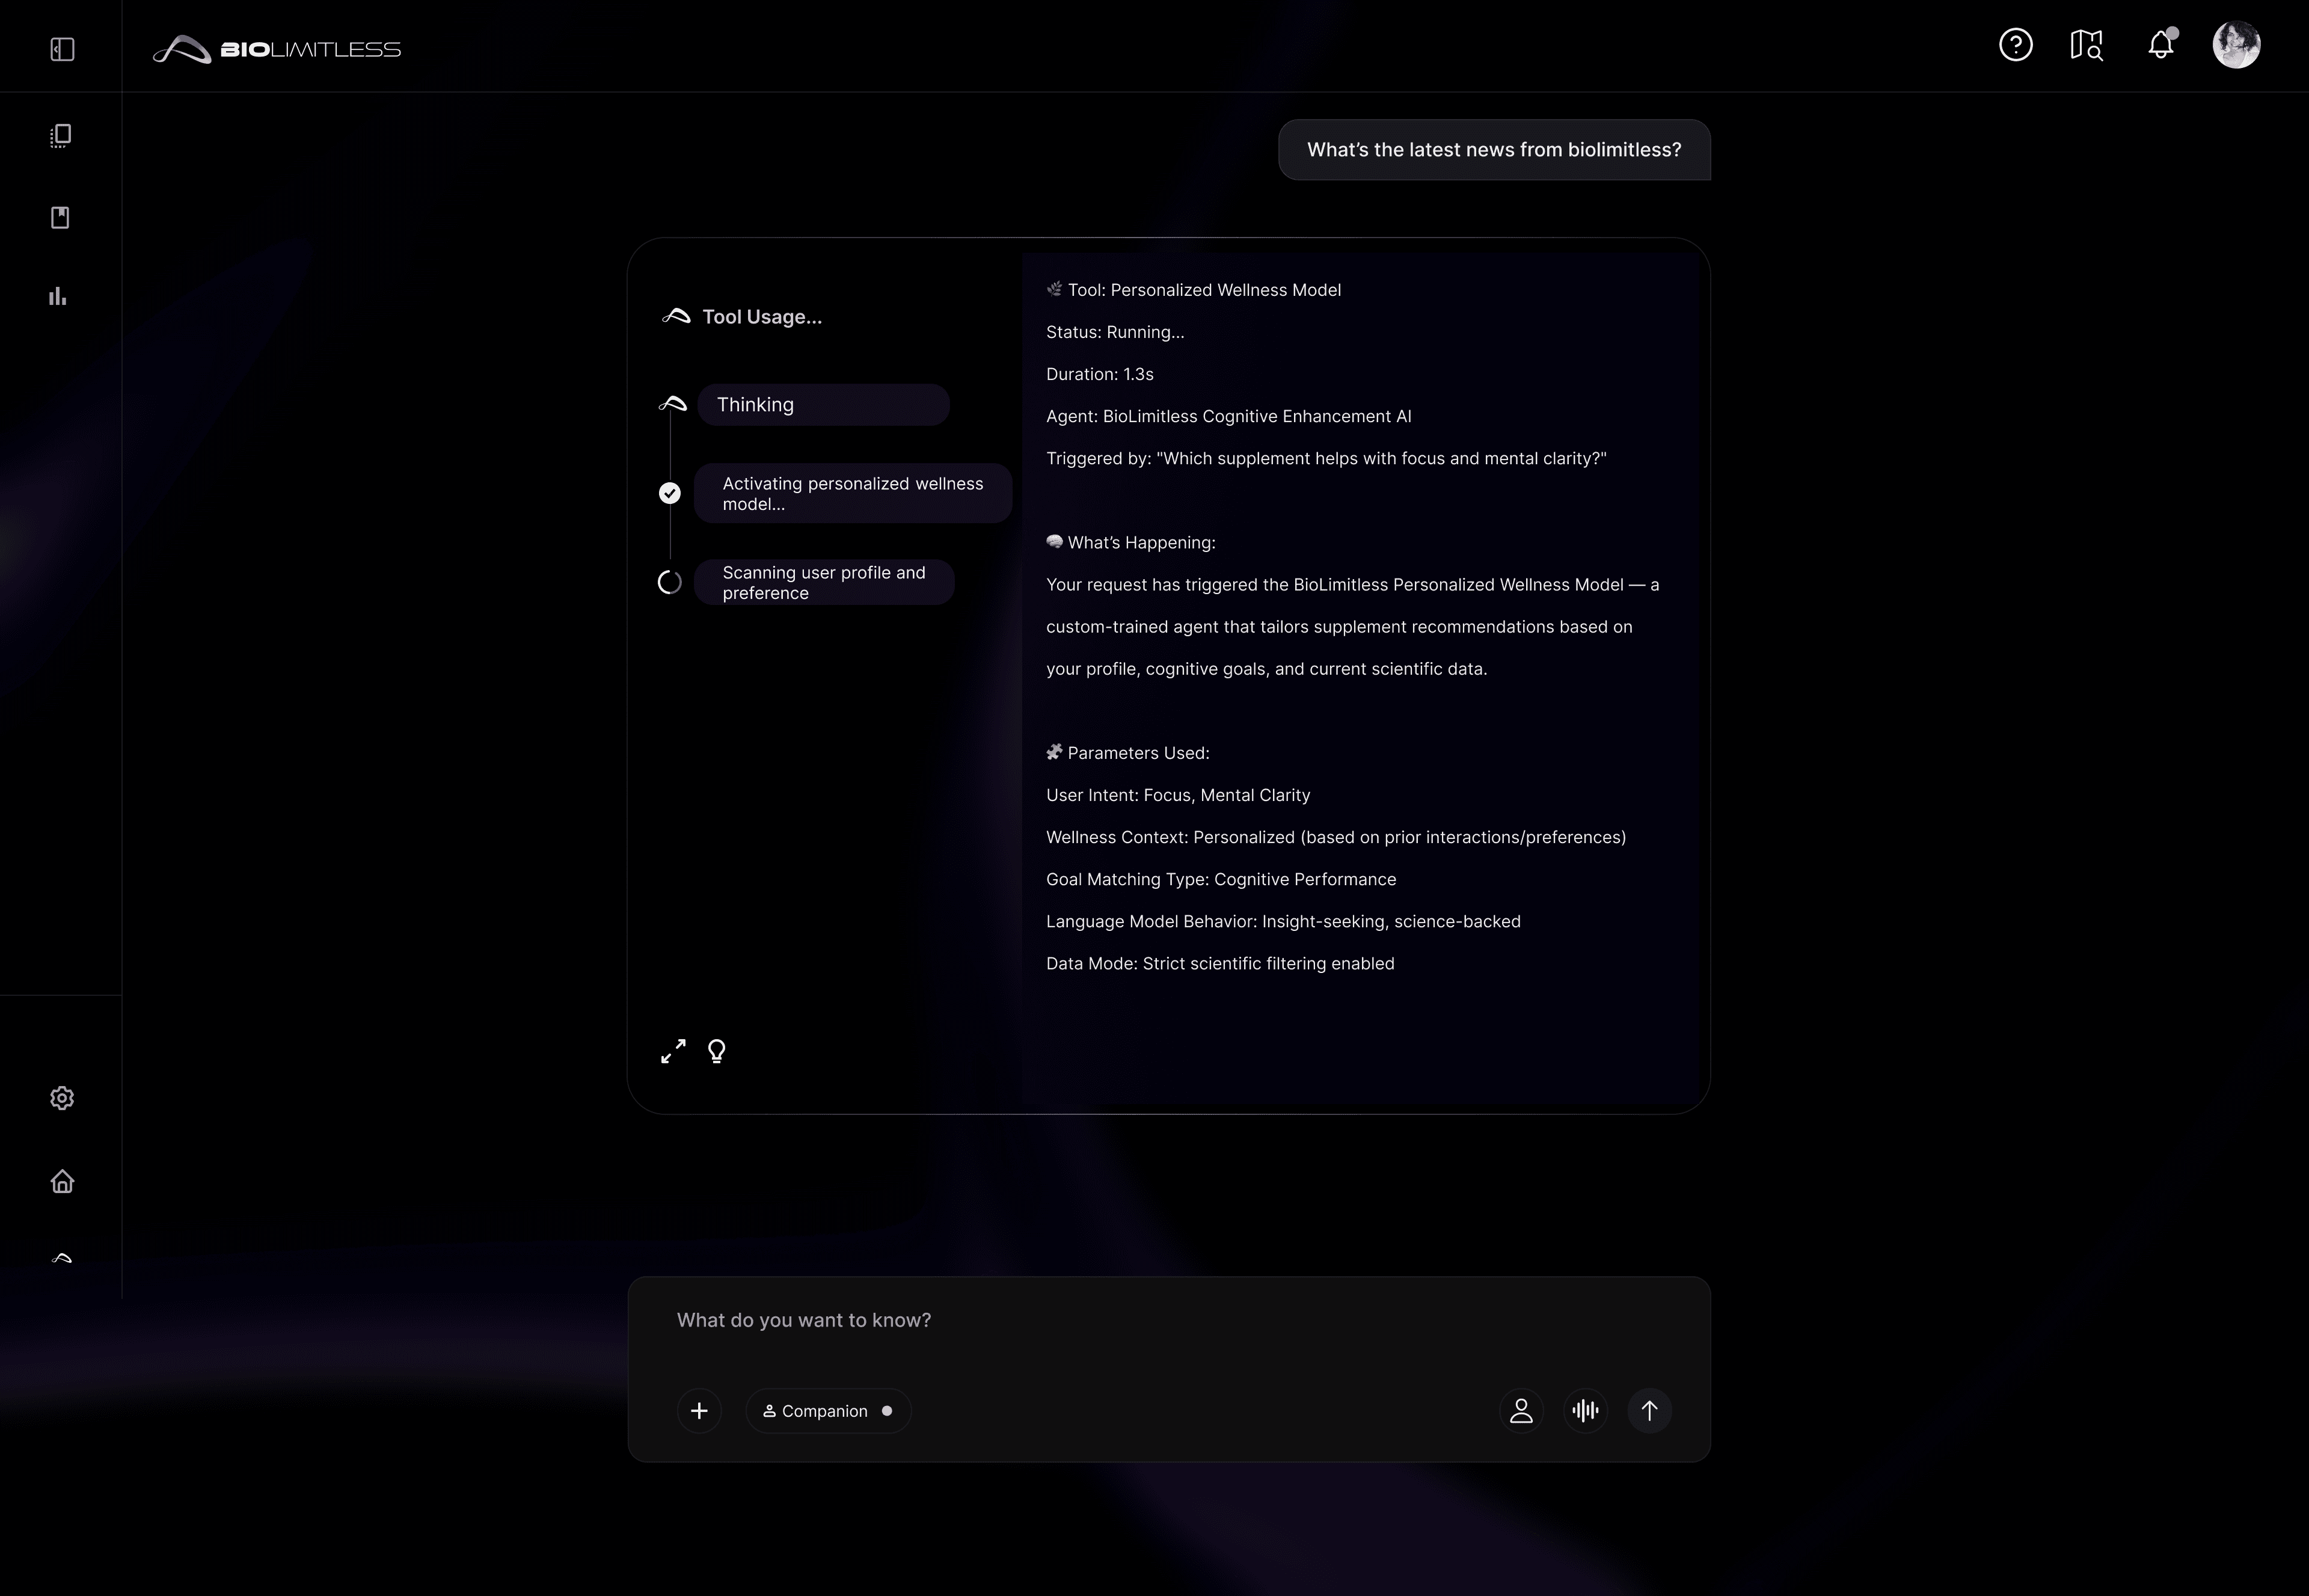The width and height of the screenshot is (2309, 1596).
Task: Click the lightbulb insights icon
Action: pos(717,1051)
